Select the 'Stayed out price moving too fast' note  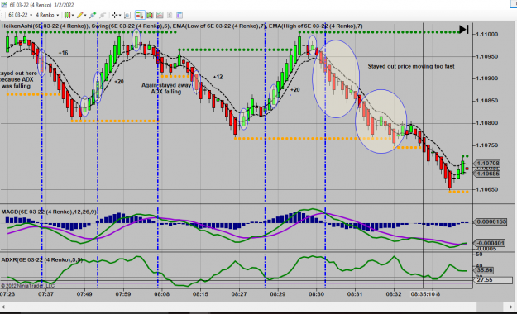(411, 66)
